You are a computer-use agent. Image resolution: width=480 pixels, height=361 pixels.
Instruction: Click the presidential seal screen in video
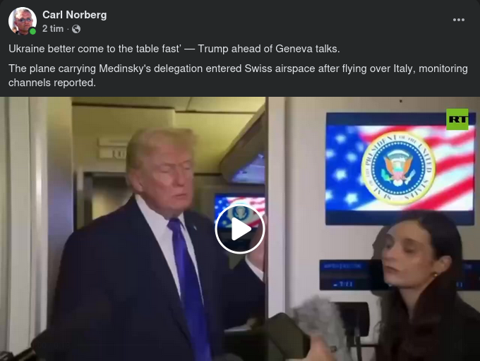[400, 168]
